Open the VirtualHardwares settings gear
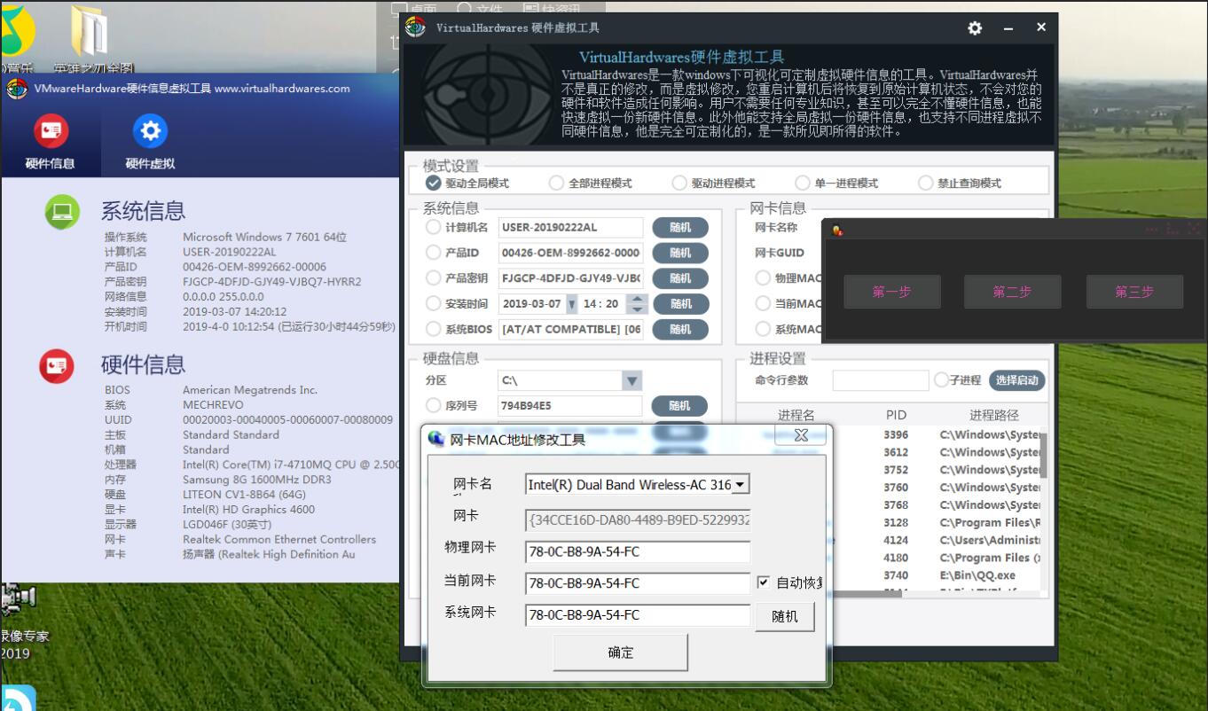Viewport: 1208px width, 711px height. pyautogui.click(x=975, y=28)
